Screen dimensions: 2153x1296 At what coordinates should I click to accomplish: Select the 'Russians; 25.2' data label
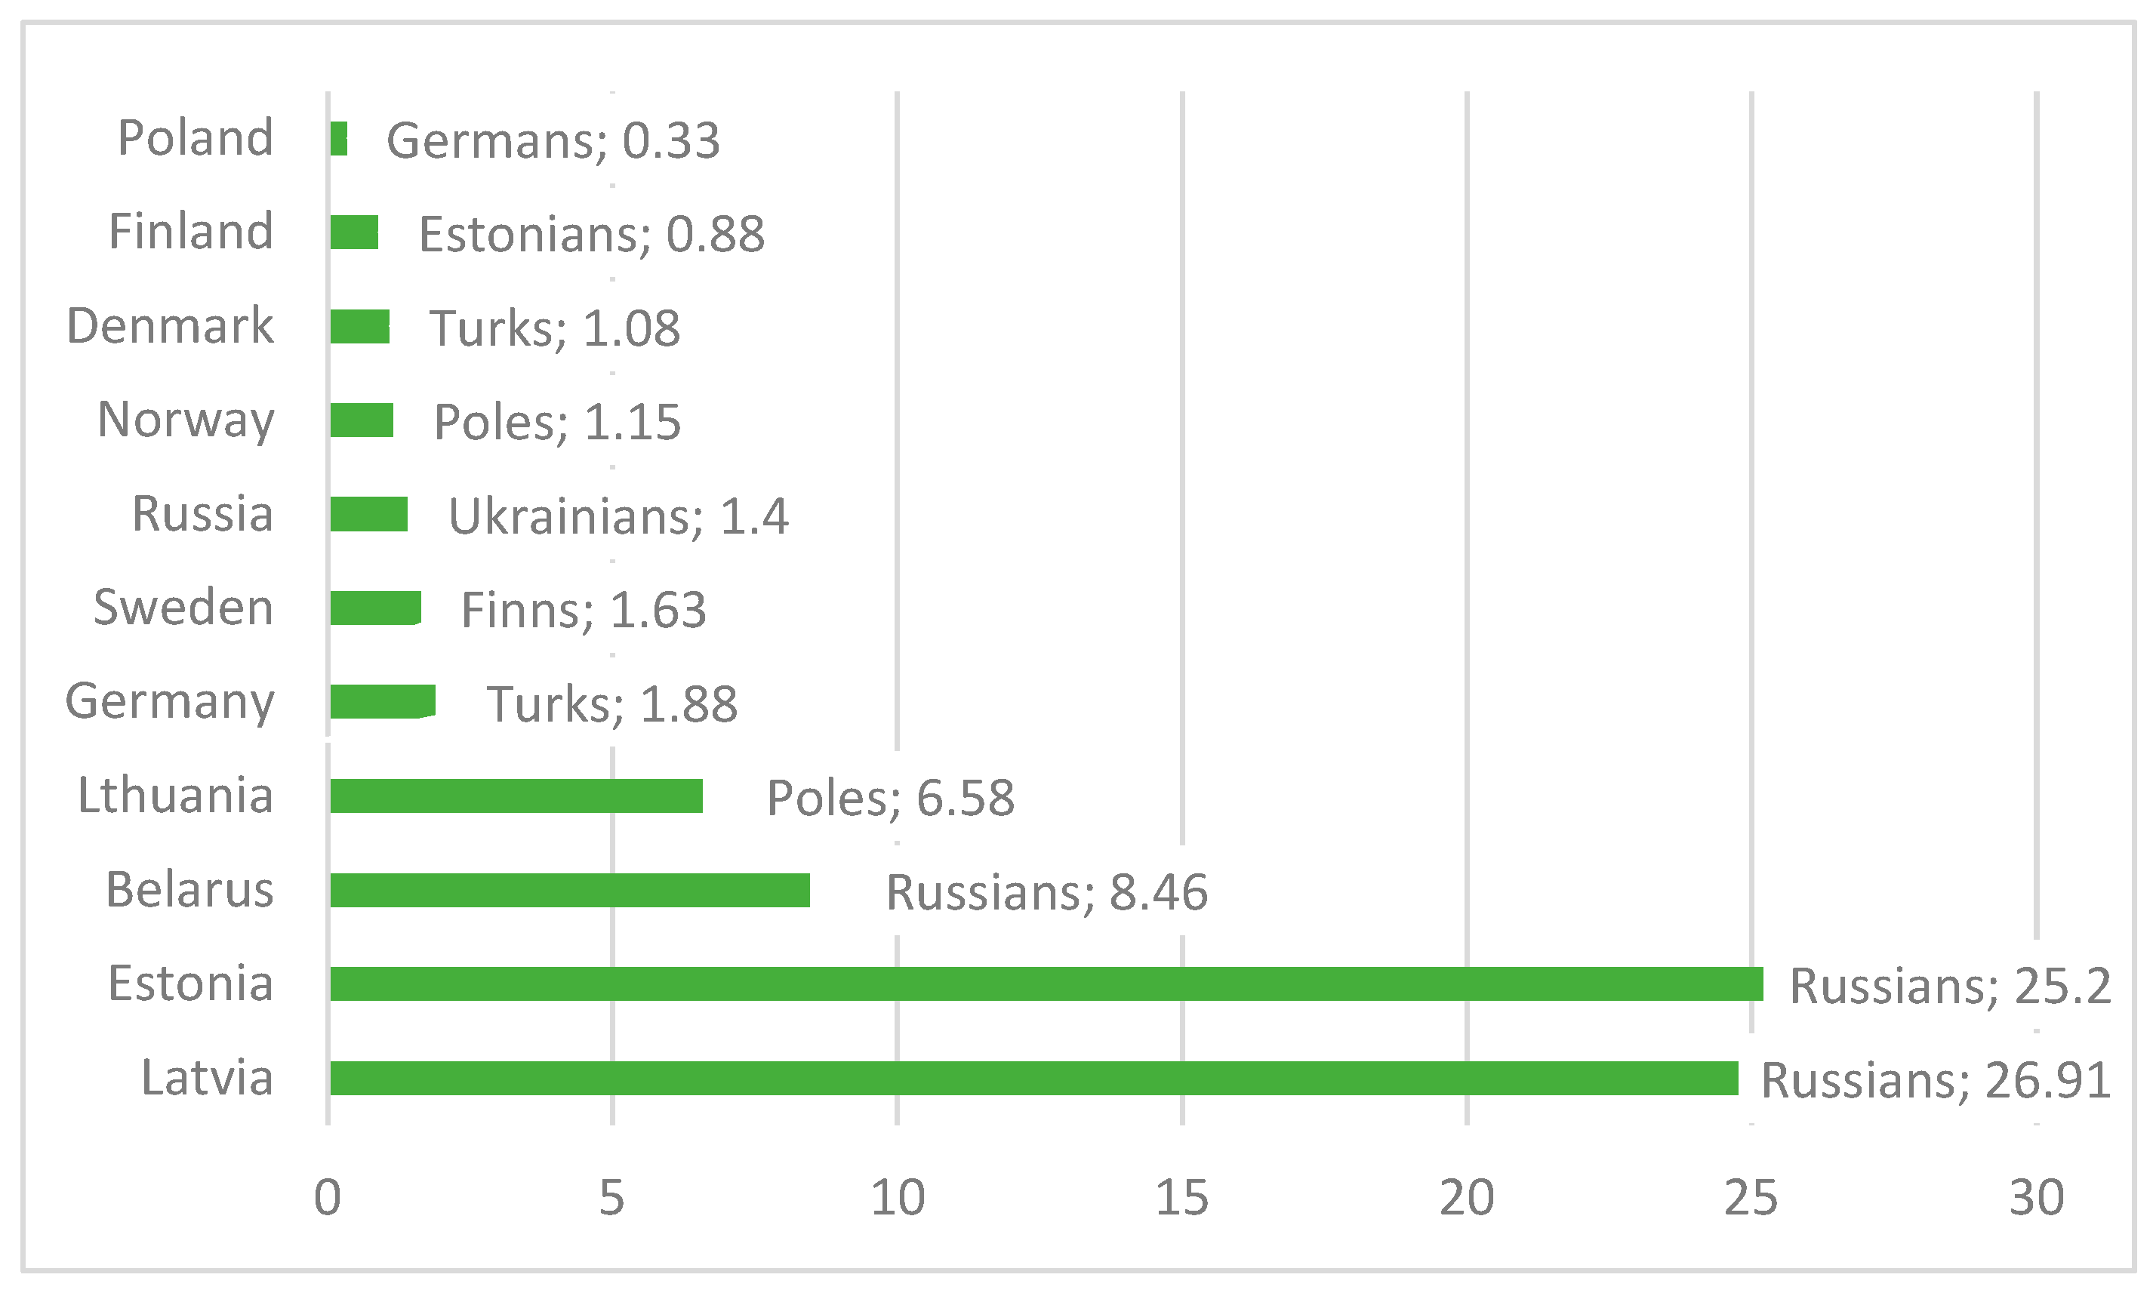point(1949,986)
